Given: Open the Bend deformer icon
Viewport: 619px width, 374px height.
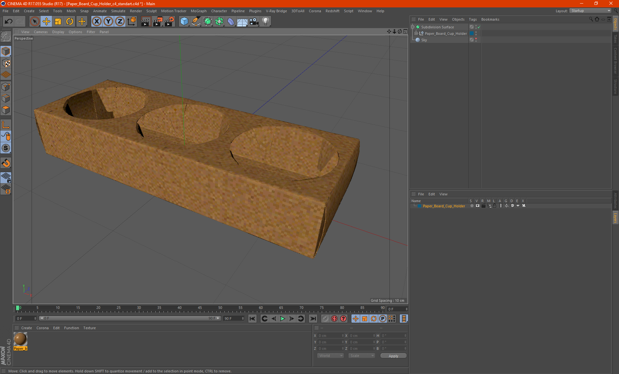Looking at the screenshot, I should [231, 22].
